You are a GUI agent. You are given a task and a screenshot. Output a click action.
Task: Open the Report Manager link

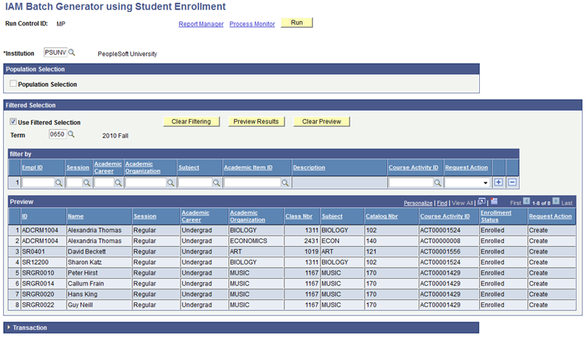pos(201,24)
